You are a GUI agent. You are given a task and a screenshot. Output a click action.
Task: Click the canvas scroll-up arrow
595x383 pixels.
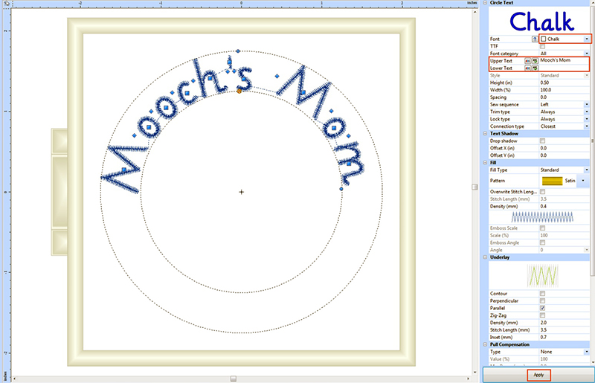475,12
